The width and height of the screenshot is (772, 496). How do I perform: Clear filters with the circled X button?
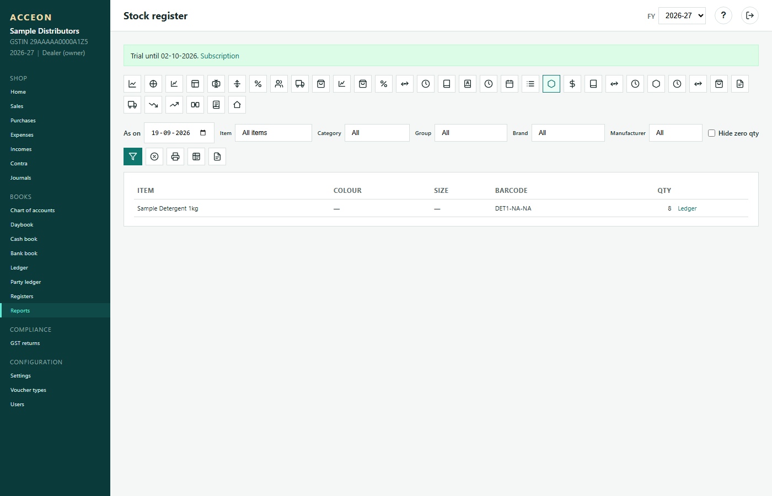tap(154, 157)
